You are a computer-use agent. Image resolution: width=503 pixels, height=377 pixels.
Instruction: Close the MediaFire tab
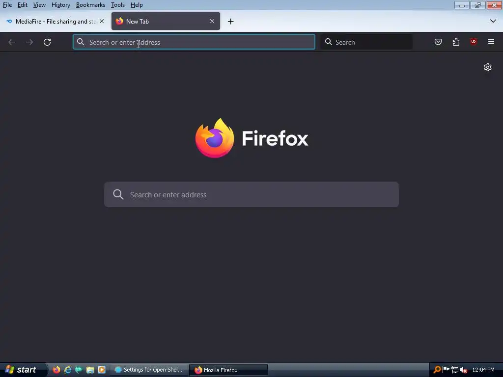coord(102,21)
